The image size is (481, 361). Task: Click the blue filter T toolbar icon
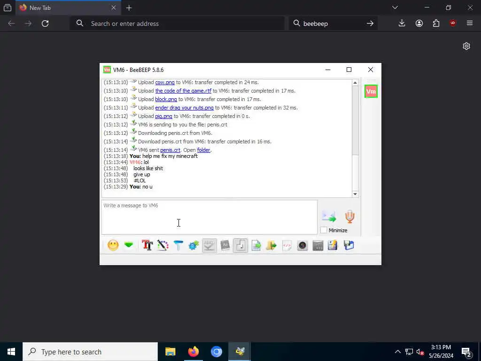click(178, 245)
